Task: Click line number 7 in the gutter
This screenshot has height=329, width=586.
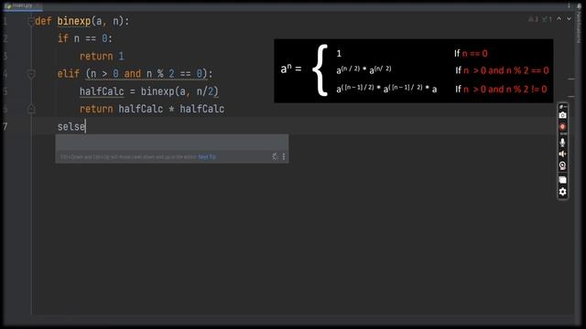Action: (x=5, y=127)
